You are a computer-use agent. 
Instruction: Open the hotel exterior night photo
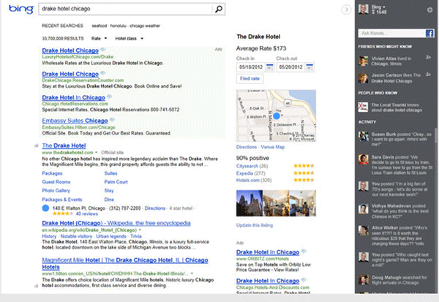pos(249,203)
